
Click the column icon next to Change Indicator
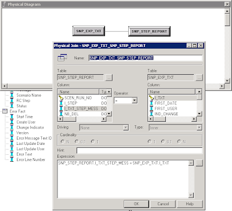tap(12, 128)
